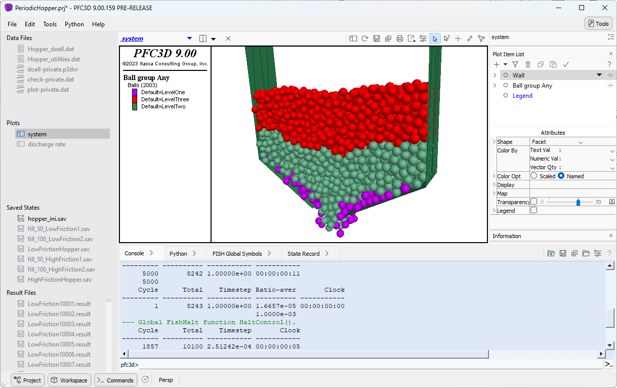Select the query pointer tool with question mark
The height and width of the screenshot is (388, 617).
tap(446, 38)
